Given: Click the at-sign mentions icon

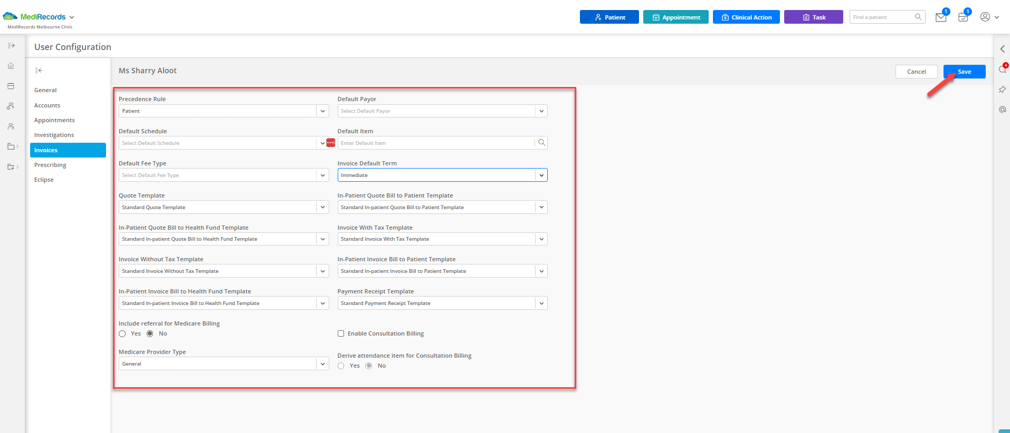Looking at the screenshot, I should click(x=1002, y=110).
